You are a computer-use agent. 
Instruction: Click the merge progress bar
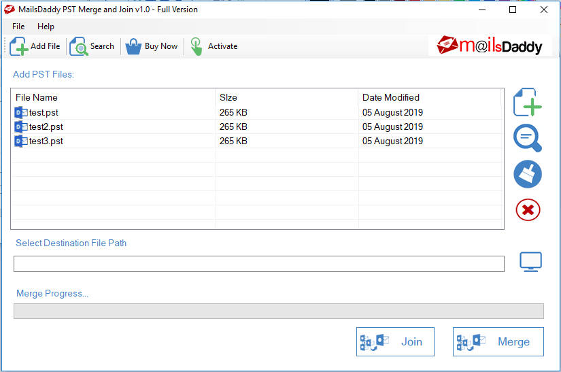tap(279, 311)
